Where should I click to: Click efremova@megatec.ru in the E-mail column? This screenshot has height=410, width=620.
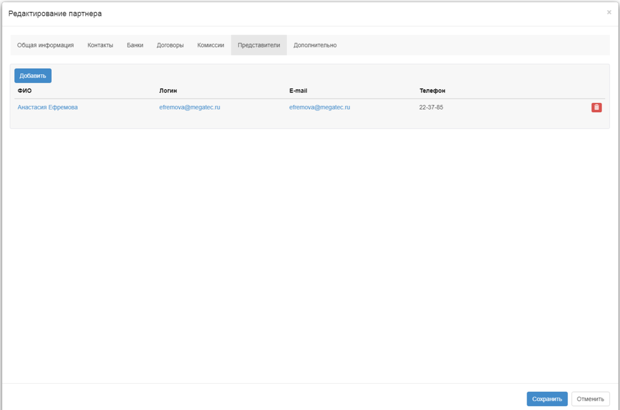click(319, 107)
